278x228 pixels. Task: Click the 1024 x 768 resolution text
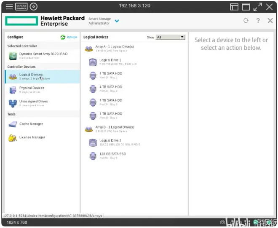pyautogui.click(x=17, y=223)
